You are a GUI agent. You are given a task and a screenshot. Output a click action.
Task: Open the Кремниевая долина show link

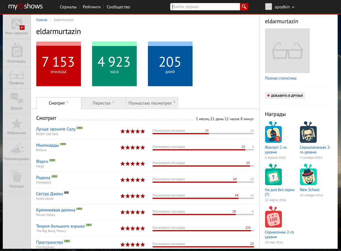(x=56, y=210)
